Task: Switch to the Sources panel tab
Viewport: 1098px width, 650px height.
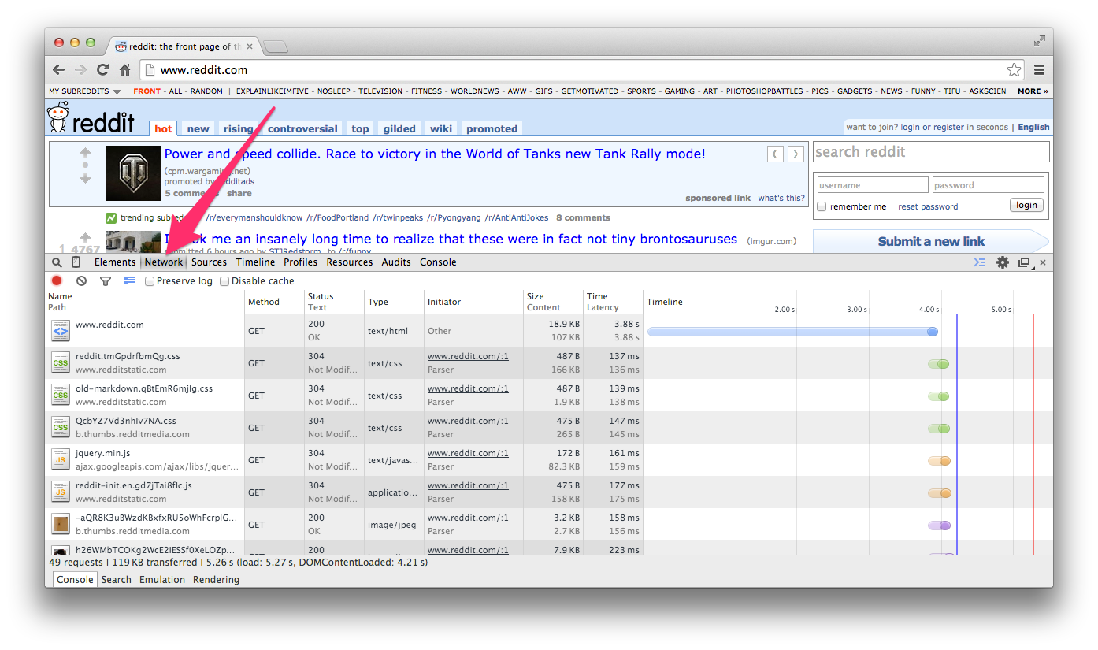Action: 209,262
